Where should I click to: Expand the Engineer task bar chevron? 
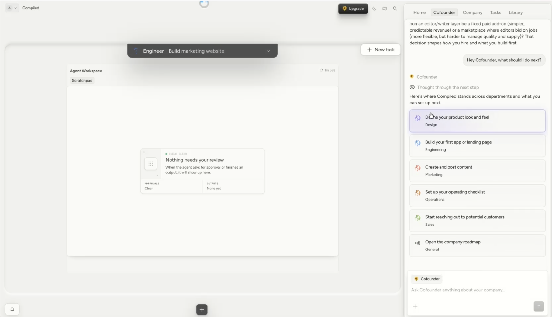(268, 51)
